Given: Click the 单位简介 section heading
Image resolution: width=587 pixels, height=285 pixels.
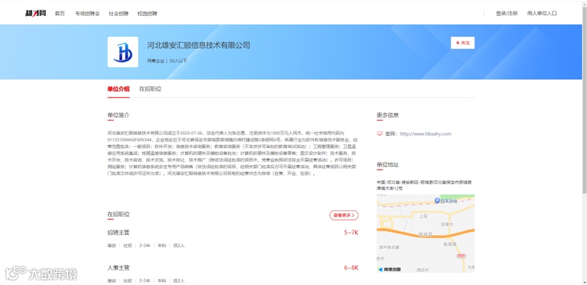Looking at the screenshot, I should 119,115.
